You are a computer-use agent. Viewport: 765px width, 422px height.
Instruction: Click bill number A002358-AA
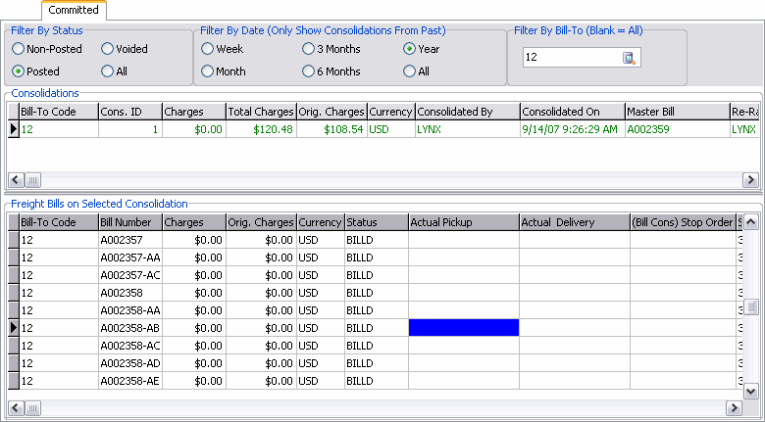point(130,310)
